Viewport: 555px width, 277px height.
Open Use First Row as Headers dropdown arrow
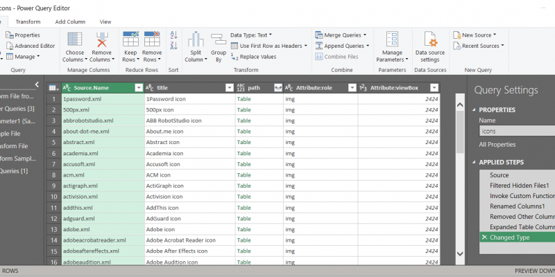tap(305, 46)
